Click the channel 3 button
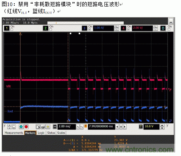Image resolution: width=181 pixels, height=156 pixels. 84,28
